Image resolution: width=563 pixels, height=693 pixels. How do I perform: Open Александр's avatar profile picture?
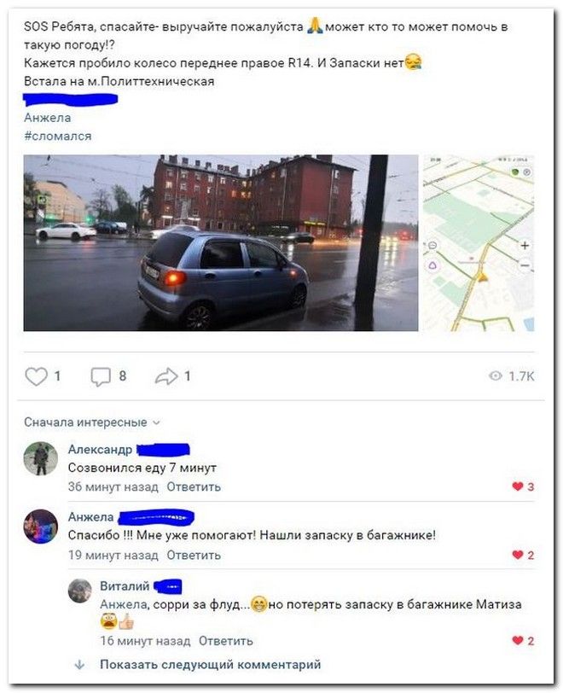41,459
